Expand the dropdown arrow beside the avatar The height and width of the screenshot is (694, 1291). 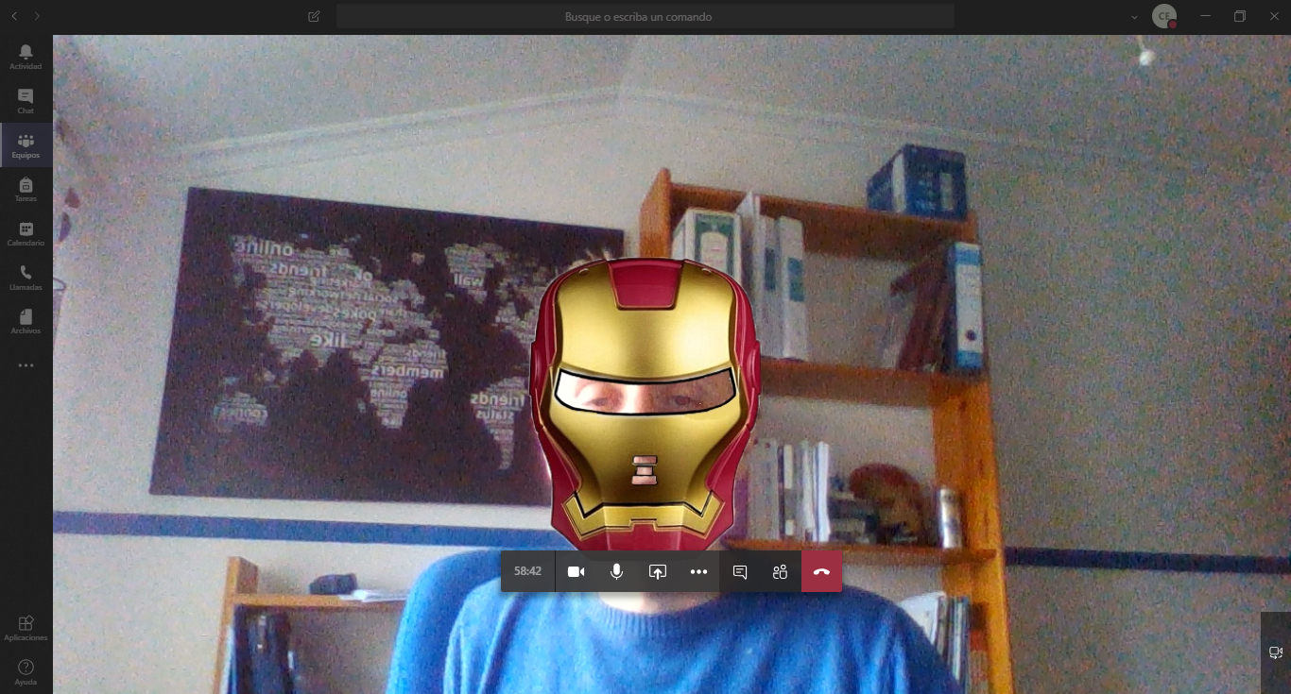pyautogui.click(x=1135, y=16)
